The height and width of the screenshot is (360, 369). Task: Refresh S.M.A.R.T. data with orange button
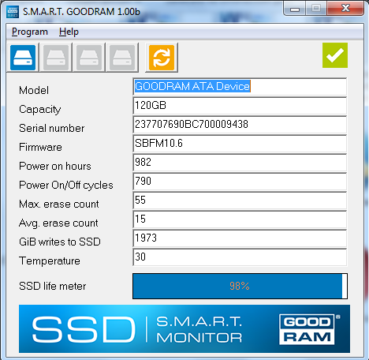coord(162,58)
